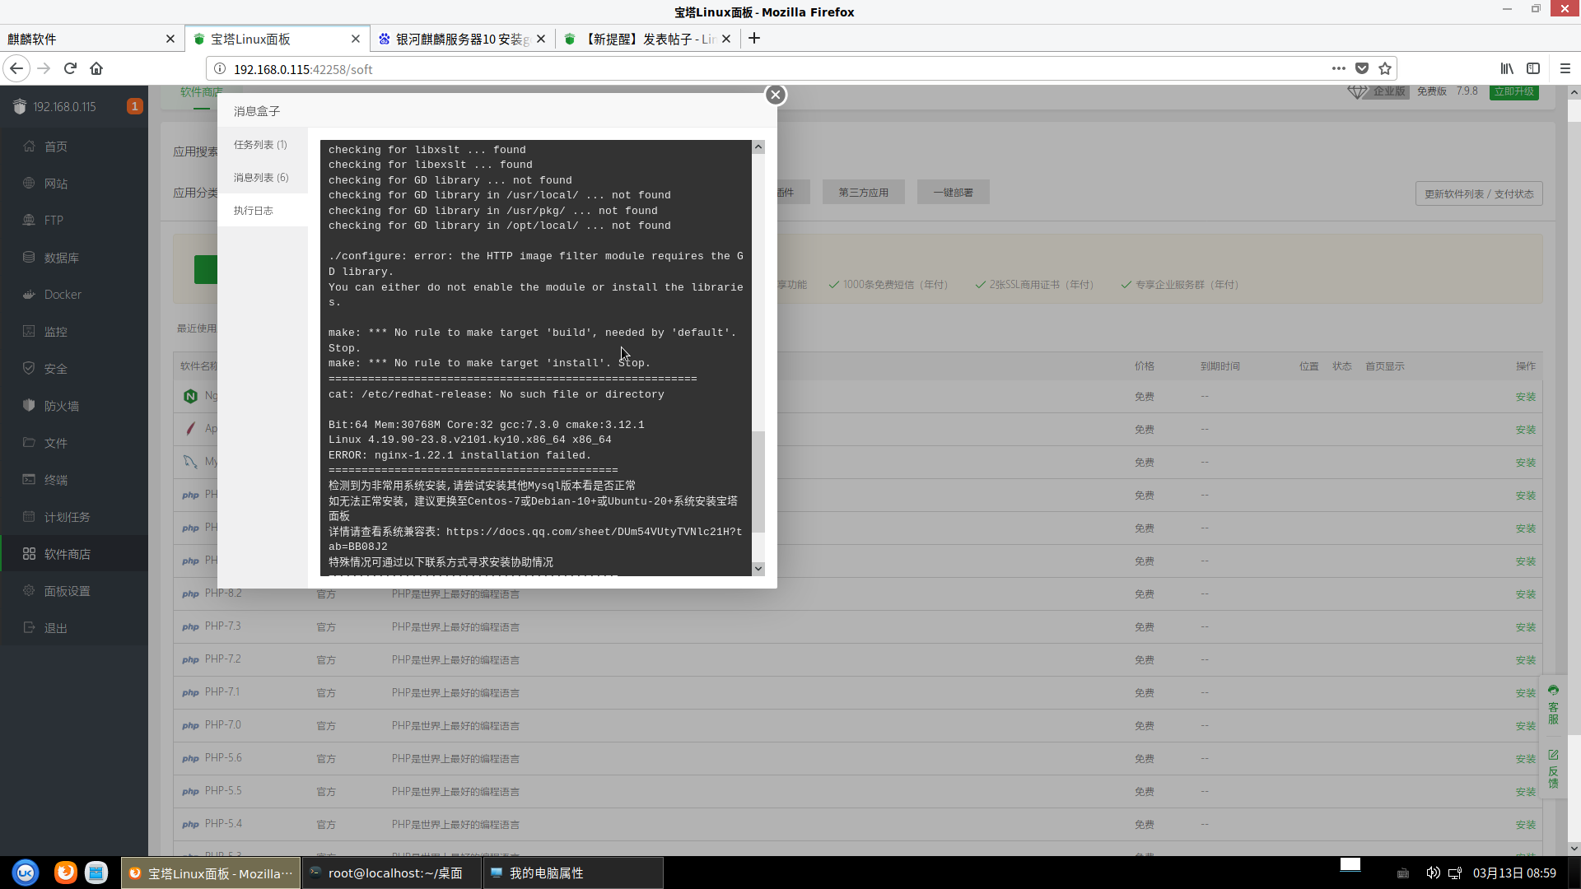Click browser back arrow
The width and height of the screenshot is (1581, 889).
(x=16, y=68)
